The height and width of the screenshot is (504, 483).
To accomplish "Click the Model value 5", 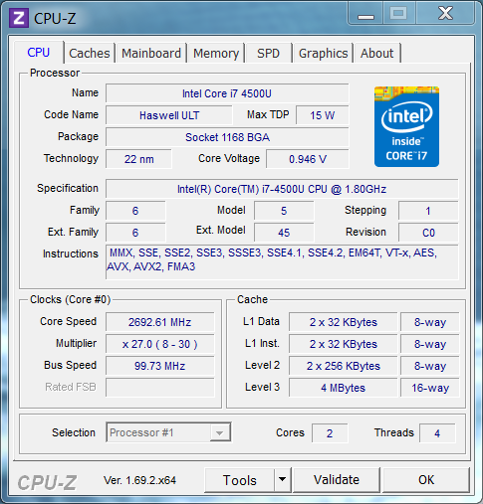I will (284, 211).
